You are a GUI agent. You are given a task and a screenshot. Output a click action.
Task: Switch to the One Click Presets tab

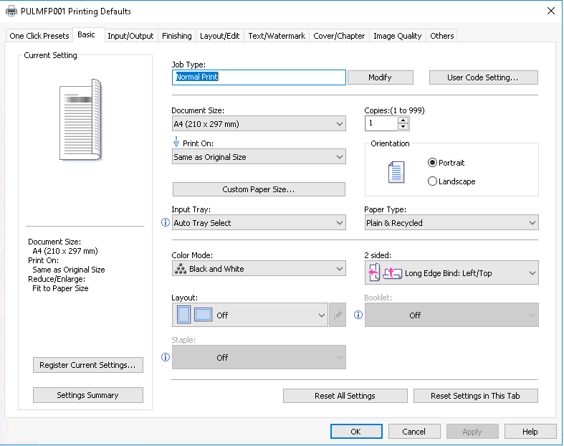39,36
